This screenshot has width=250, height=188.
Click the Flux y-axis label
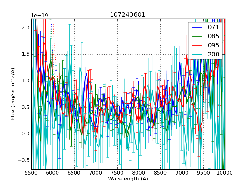coord(13,94)
